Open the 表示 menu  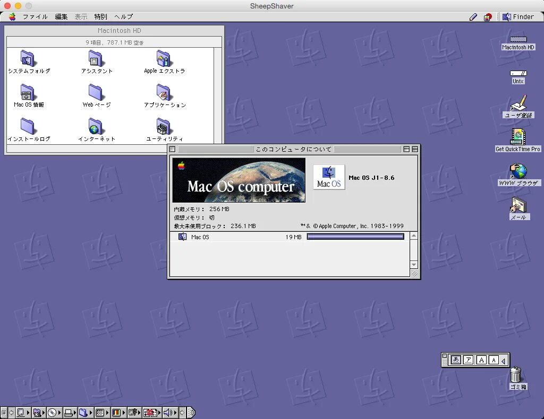pos(81,16)
